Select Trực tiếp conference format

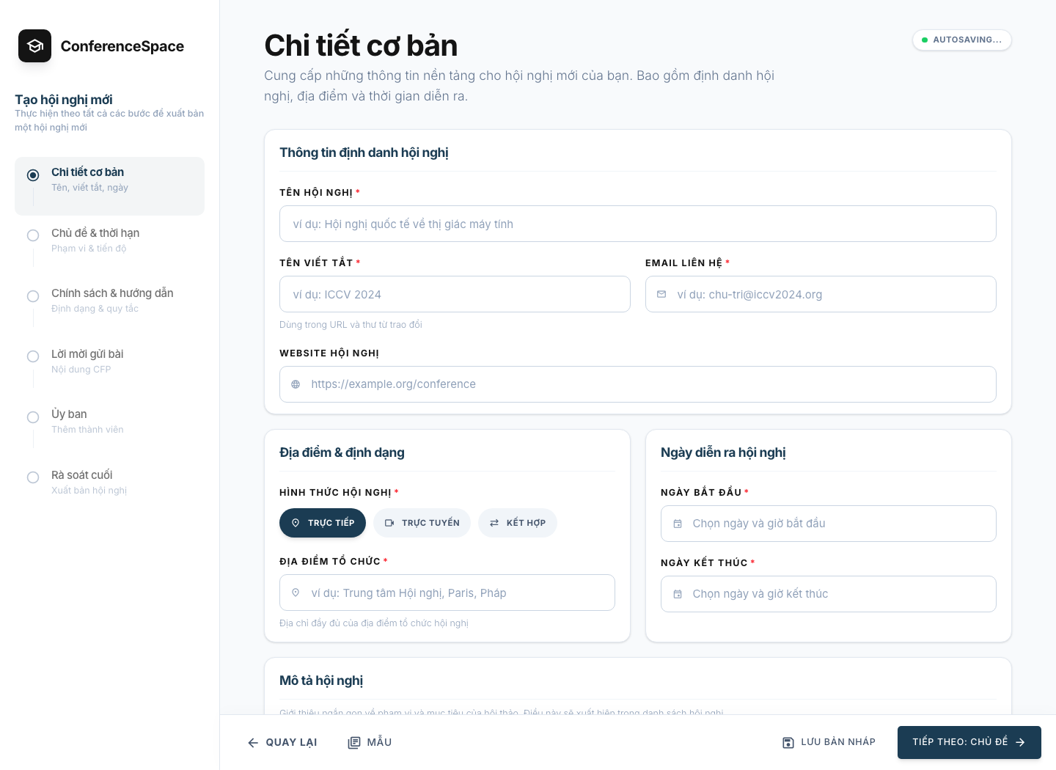tap(323, 523)
